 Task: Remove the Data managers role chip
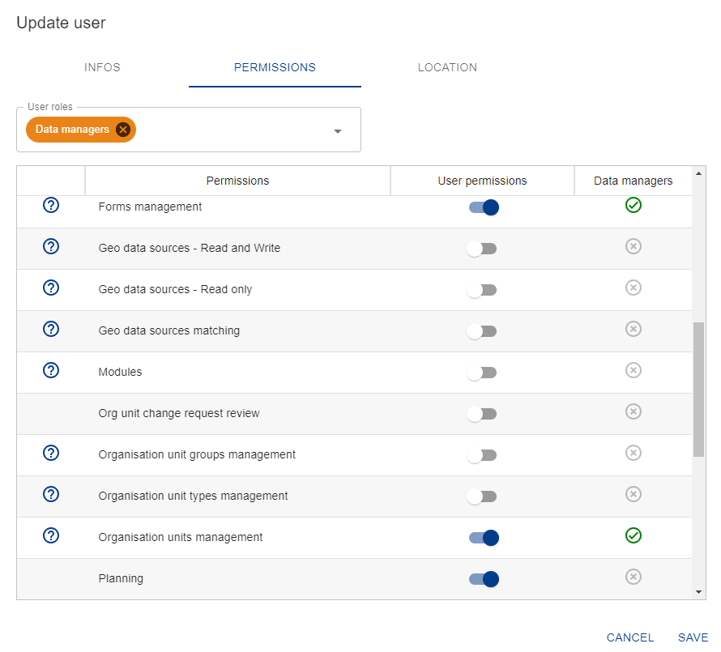(x=123, y=130)
